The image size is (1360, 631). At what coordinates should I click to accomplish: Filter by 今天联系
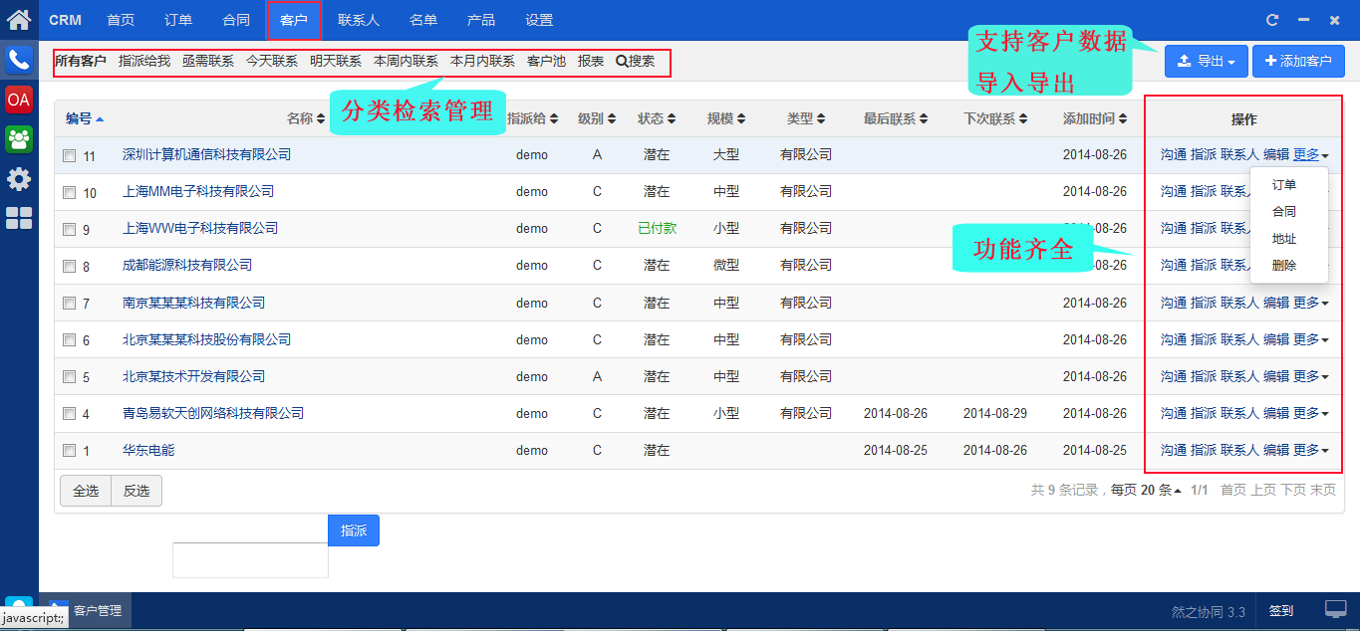[x=272, y=61]
